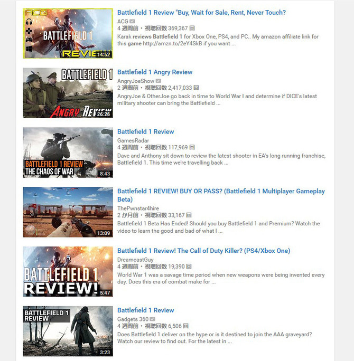The image size is (354, 361).
Task: Click 'Dave and Anthony sit down' description
Action: [x=221, y=159]
